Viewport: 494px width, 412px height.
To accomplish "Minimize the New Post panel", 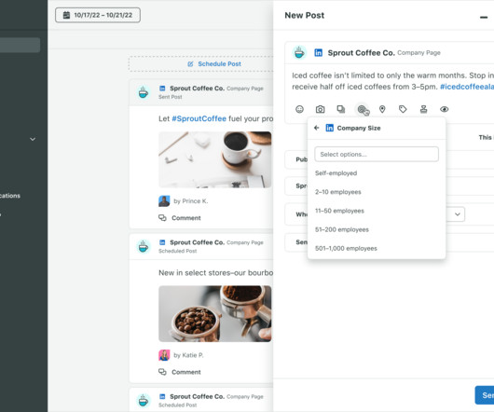I will [484, 17].
